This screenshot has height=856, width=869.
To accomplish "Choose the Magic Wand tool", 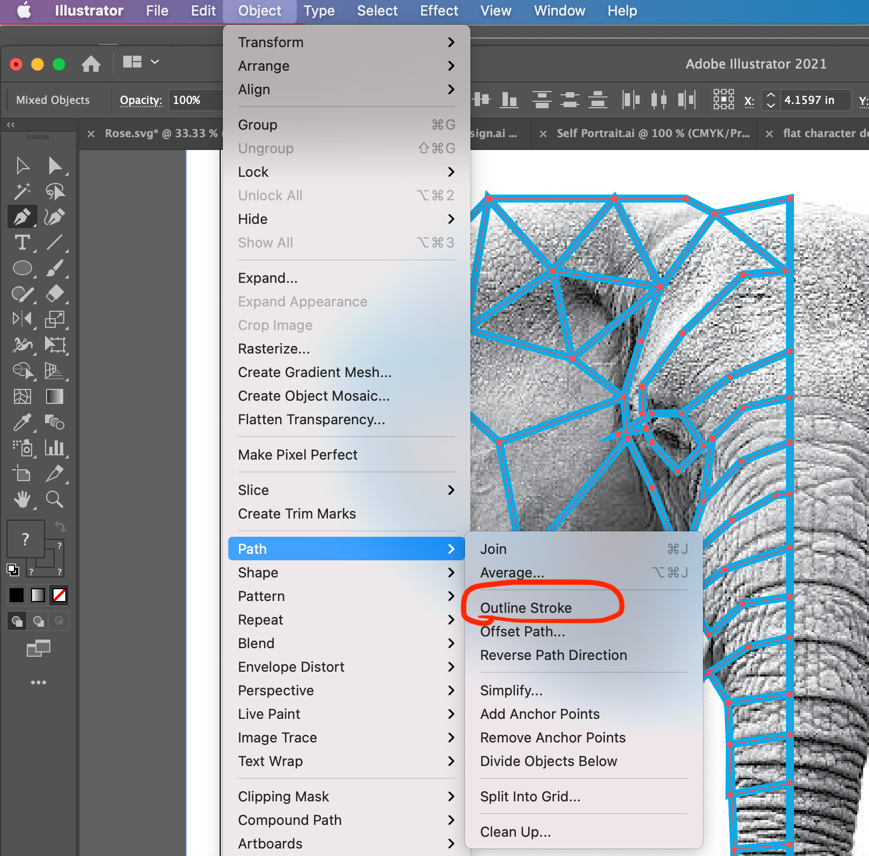I will coord(23,191).
